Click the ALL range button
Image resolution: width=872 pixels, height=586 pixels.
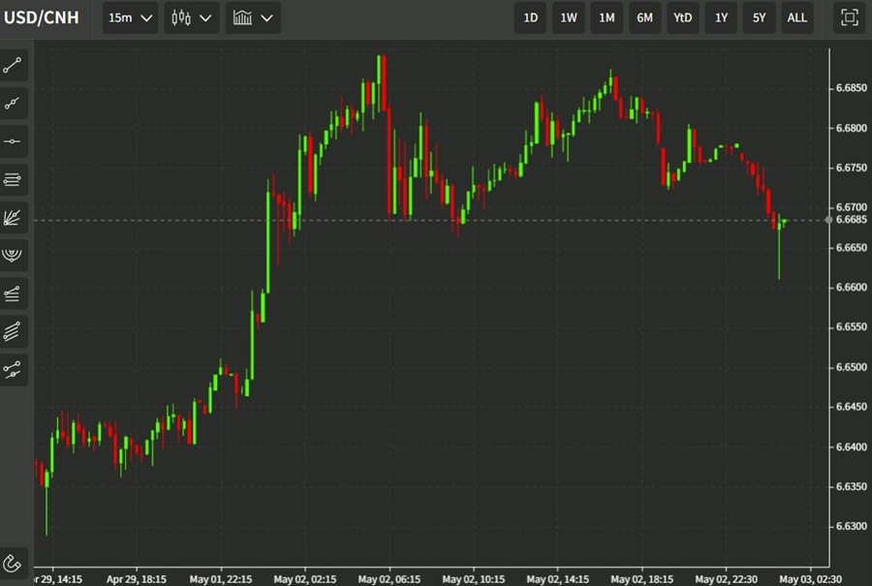tap(796, 17)
